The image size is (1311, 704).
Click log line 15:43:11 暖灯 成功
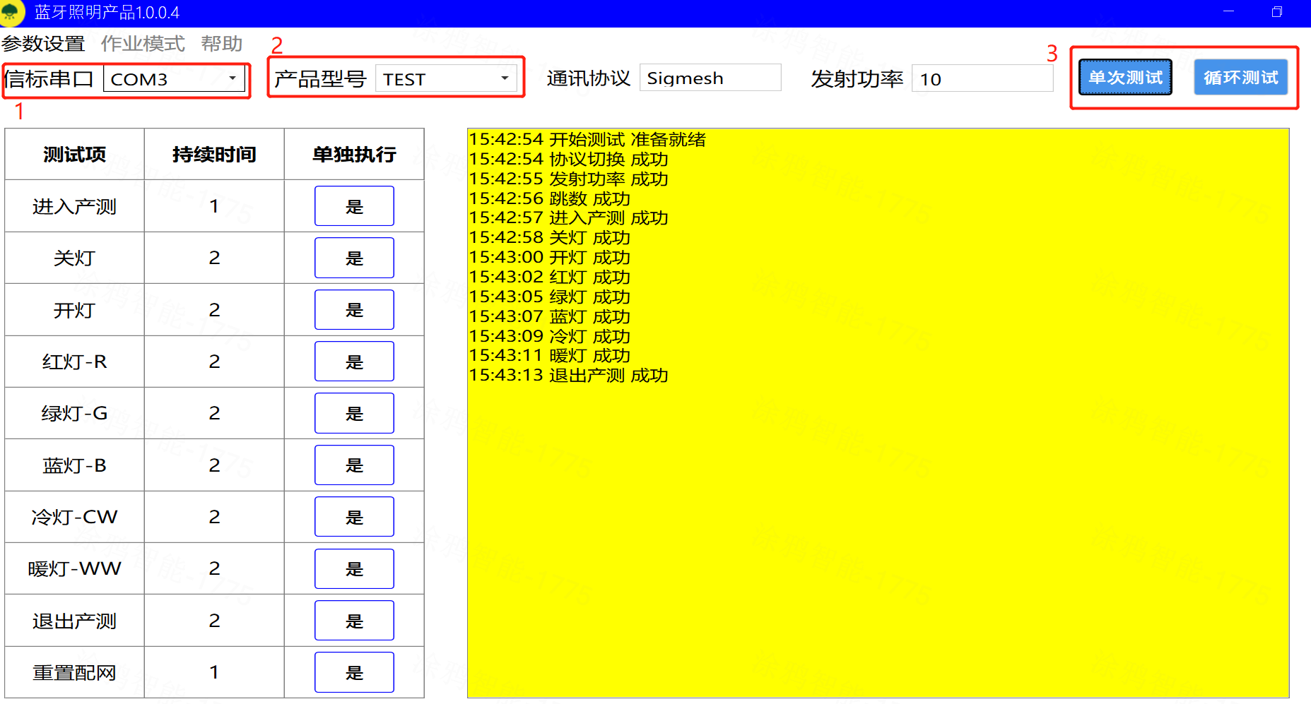[x=549, y=356]
